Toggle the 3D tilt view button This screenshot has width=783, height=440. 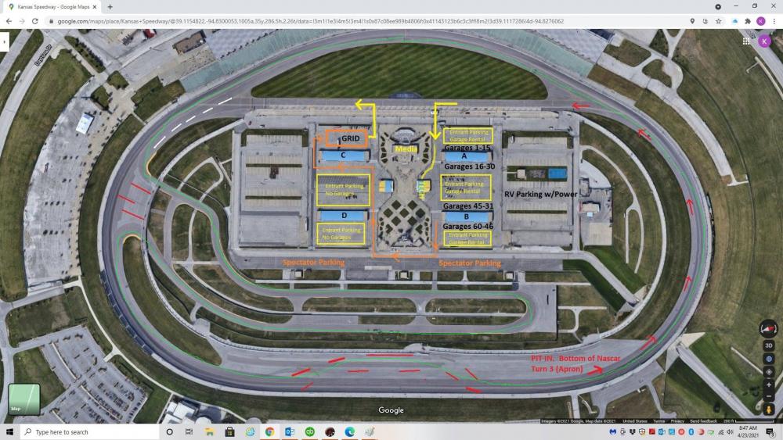point(769,345)
